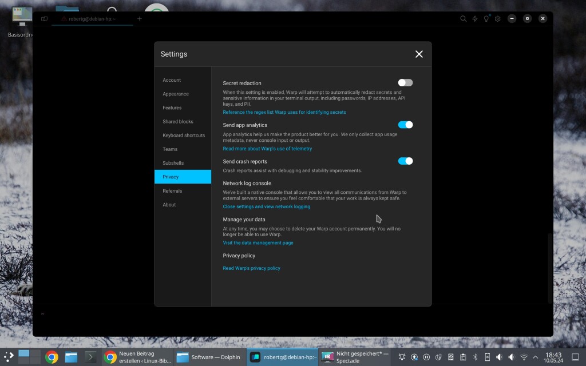
Task: Turn off Send app analytics
Action: coord(405,125)
